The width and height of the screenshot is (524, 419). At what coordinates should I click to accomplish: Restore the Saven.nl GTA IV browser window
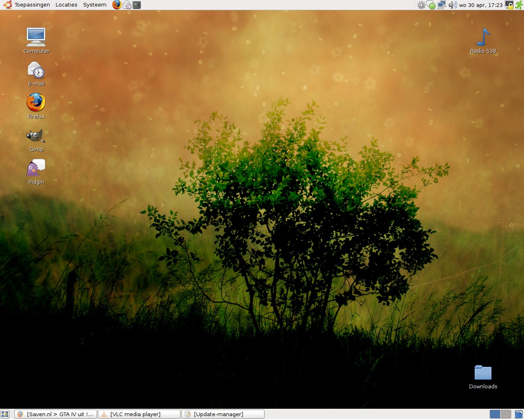click(x=56, y=414)
